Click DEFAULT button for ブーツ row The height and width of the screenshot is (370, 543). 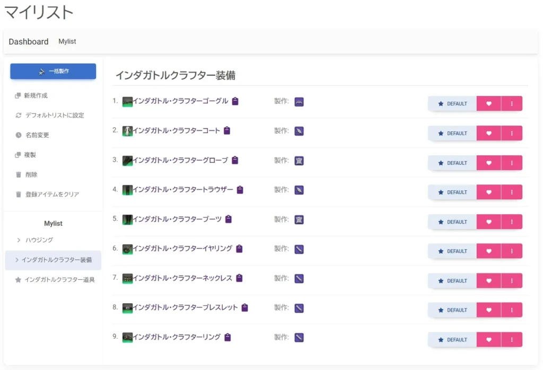[452, 222]
